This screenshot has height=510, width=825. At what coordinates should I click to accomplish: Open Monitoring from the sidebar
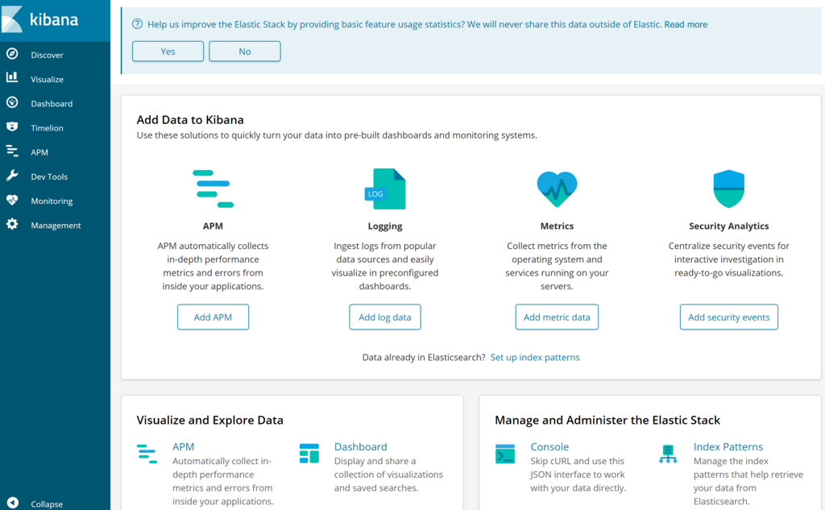click(x=52, y=201)
